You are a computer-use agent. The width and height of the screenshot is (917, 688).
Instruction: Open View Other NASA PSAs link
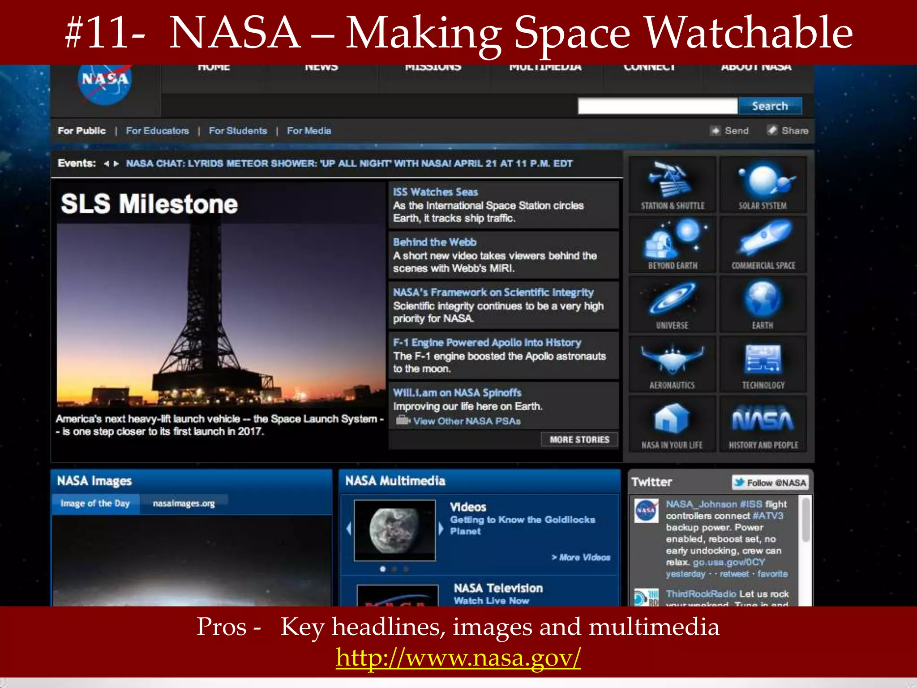467,421
